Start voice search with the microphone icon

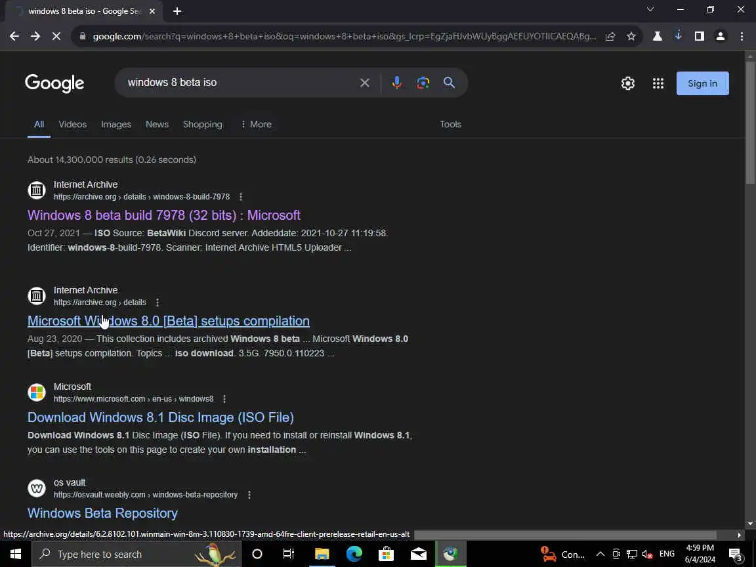tap(397, 83)
